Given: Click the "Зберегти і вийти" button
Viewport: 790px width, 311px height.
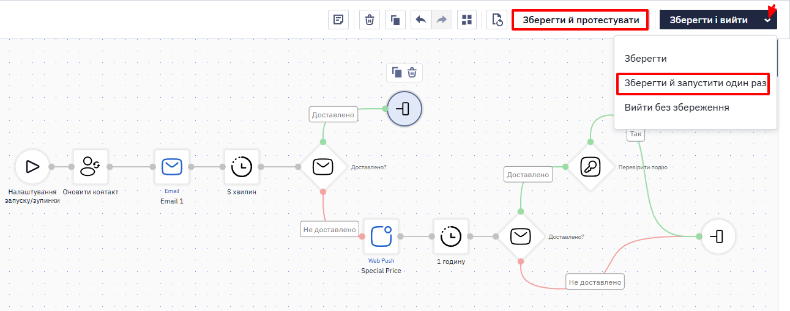Looking at the screenshot, I should coord(709,20).
